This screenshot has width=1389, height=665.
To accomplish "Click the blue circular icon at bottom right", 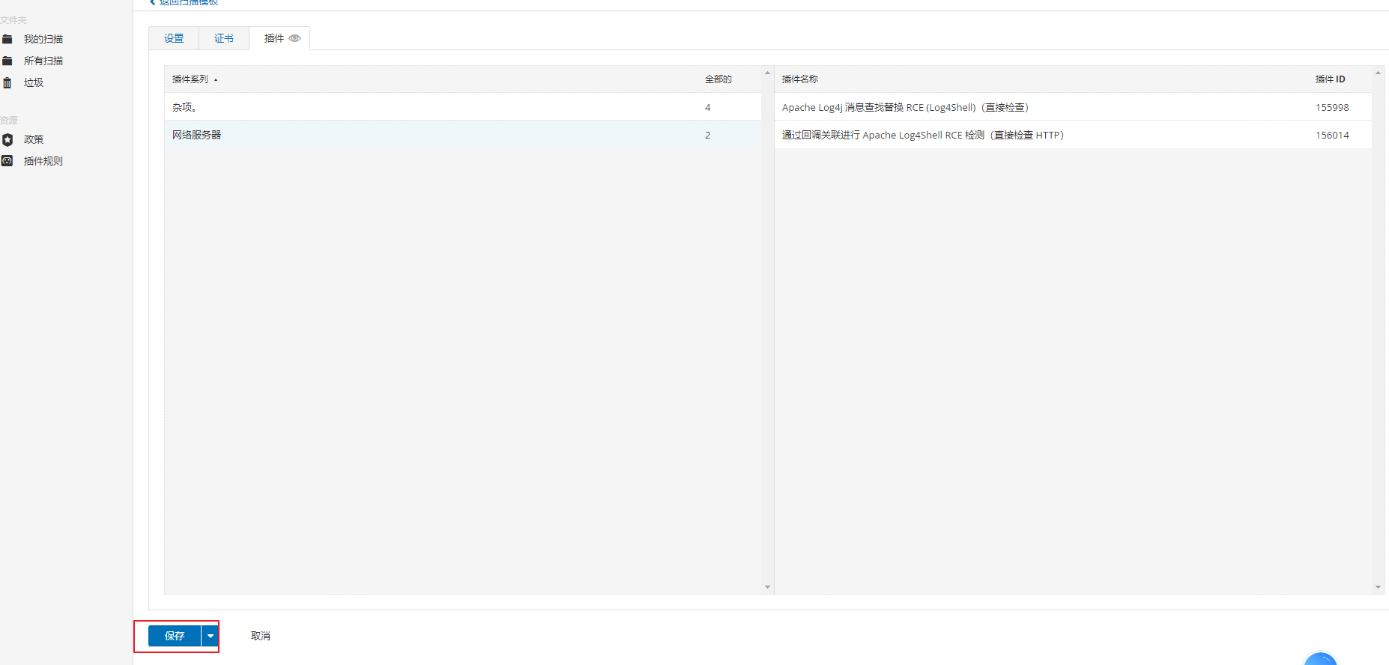I will tap(1320, 659).
